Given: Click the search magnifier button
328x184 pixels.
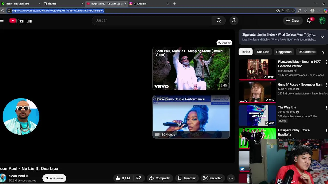Looking at the screenshot, I should tap(219, 20).
